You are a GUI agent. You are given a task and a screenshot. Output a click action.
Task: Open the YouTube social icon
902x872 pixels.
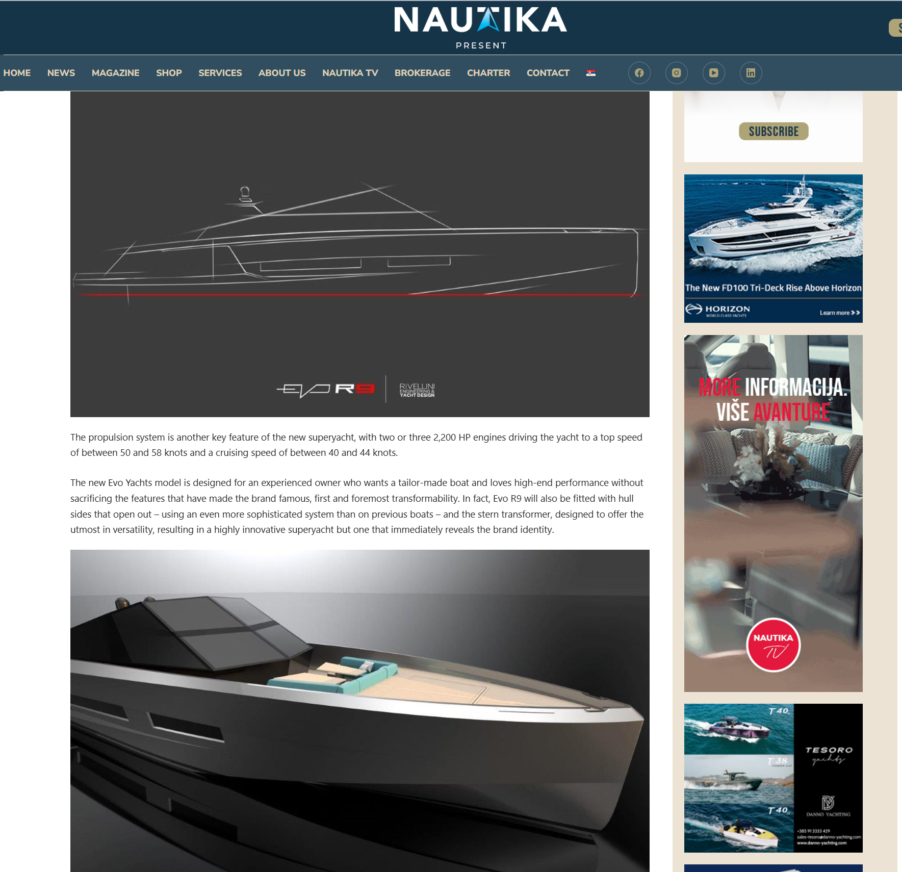713,73
